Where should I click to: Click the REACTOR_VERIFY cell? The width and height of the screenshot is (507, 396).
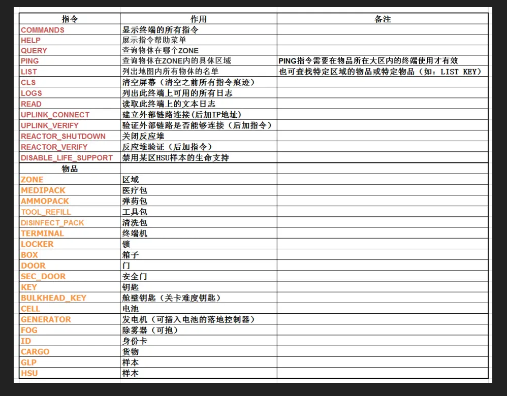click(x=70, y=147)
